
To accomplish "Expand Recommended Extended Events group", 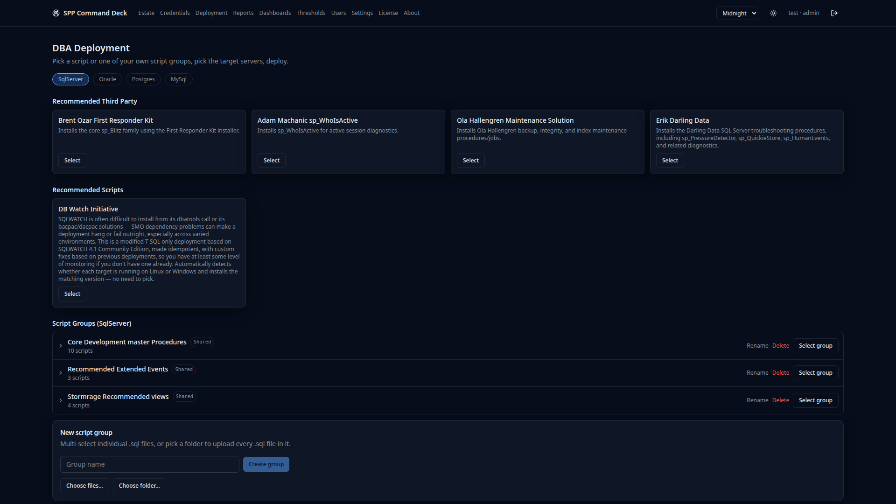I will (61, 373).
